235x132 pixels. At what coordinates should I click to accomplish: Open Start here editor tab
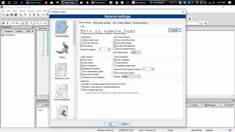coord(43,28)
